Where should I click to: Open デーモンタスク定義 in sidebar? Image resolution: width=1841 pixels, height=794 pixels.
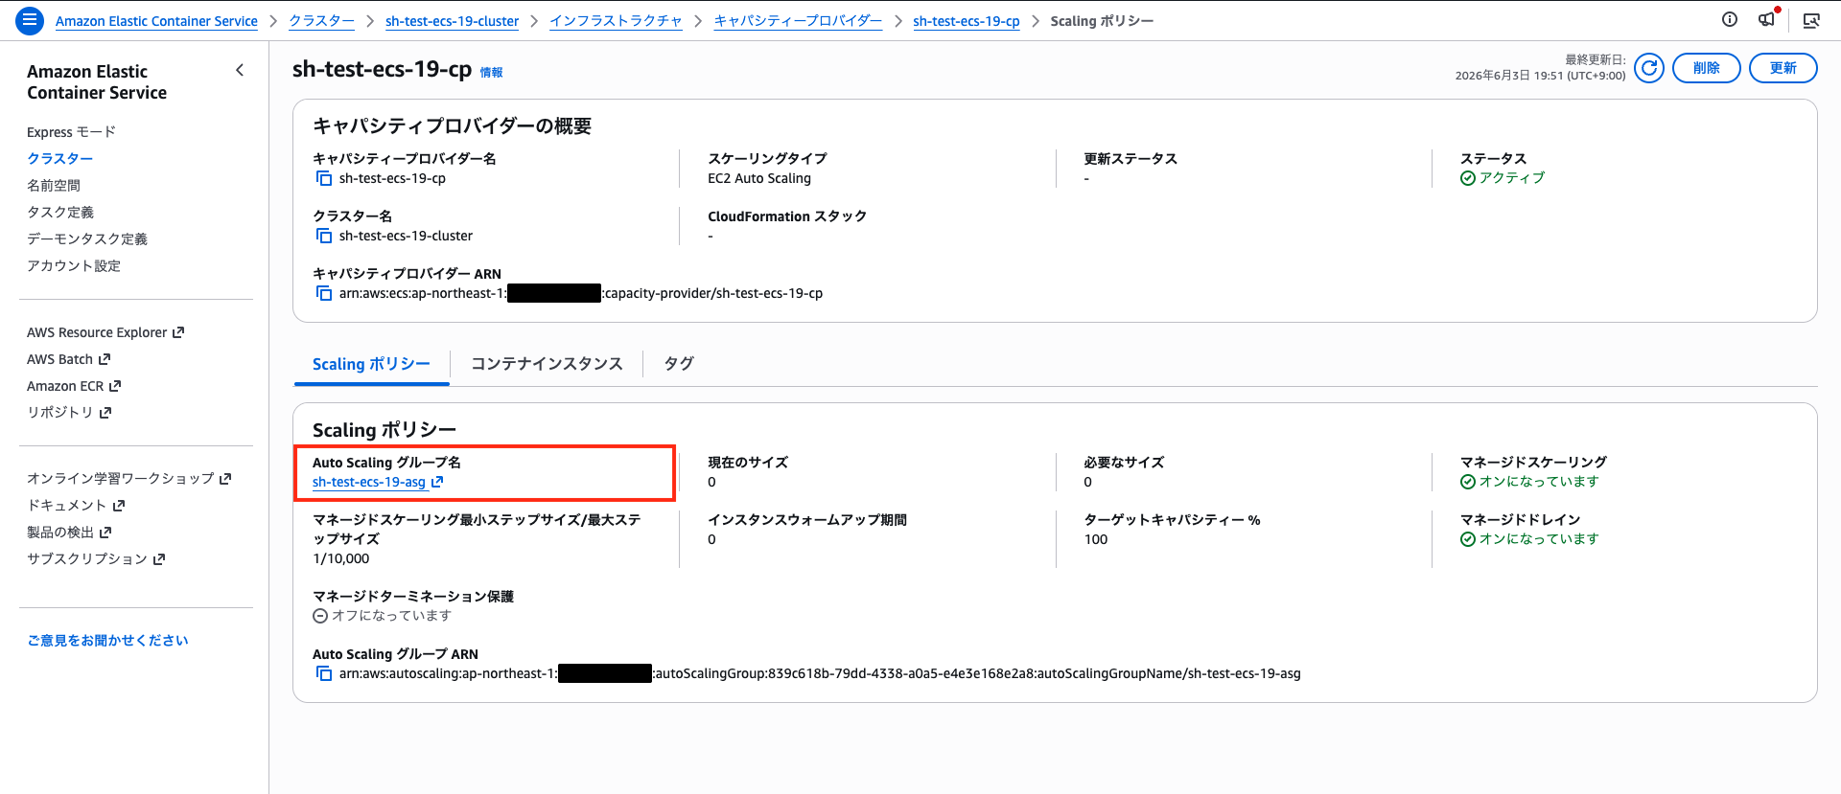point(87,239)
